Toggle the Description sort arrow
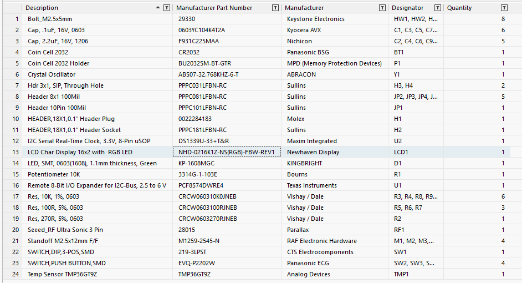Viewport: 522px width, 283px height. [158, 8]
